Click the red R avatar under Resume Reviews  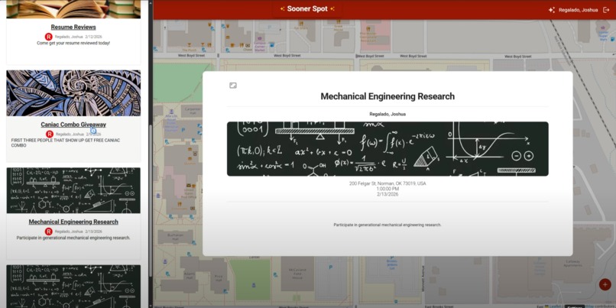(x=49, y=37)
